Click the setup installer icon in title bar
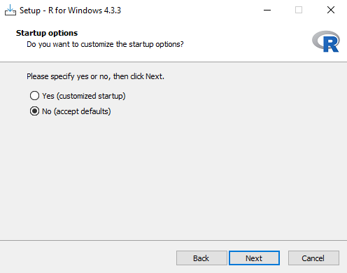 pyautogui.click(x=10, y=10)
